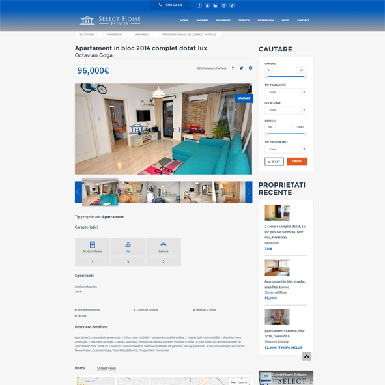The width and height of the screenshot is (385, 385).
Task: Select the third gallery thumbnail
Action: click(164, 192)
